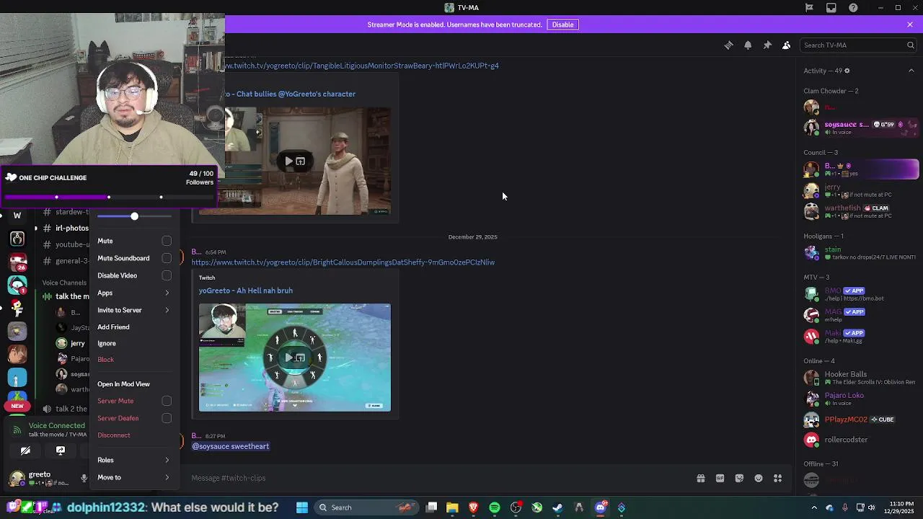Check the Server Deafen checkbox
923x519 pixels.
pyautogui.click(x=167, y=418)
